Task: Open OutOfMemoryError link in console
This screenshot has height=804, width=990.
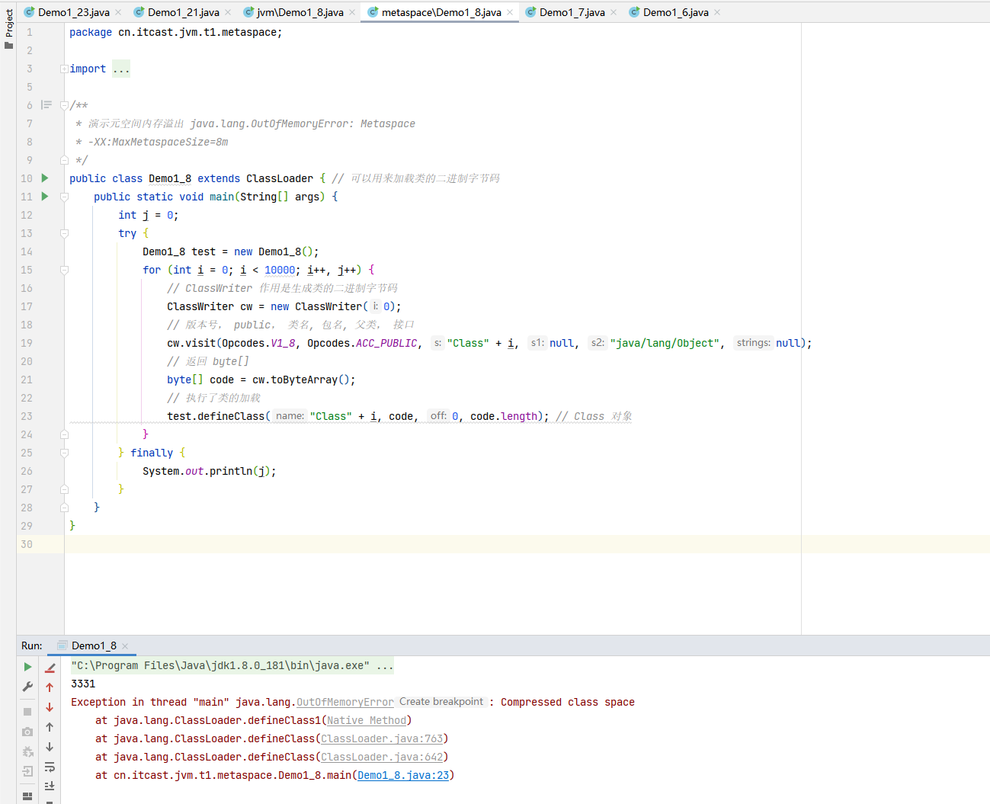Action: click(x=345, y=702)
